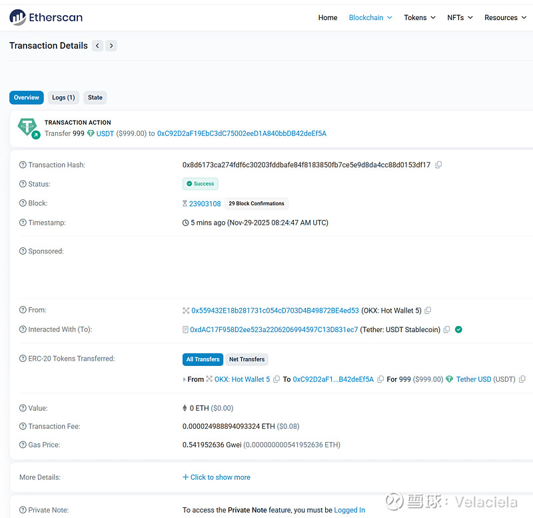Viewport: 533px width, 518px height.
Task: Copy OKX Hot Wallet 5 in token transfer row
Action: tap(276, 379)
